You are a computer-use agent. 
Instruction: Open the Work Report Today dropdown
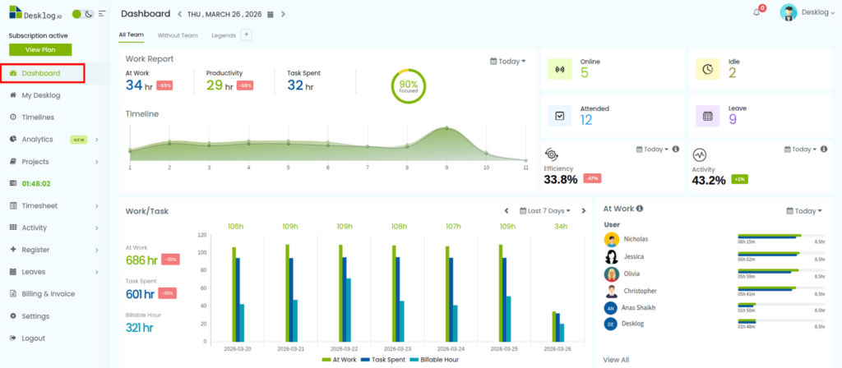pos(508,62)
